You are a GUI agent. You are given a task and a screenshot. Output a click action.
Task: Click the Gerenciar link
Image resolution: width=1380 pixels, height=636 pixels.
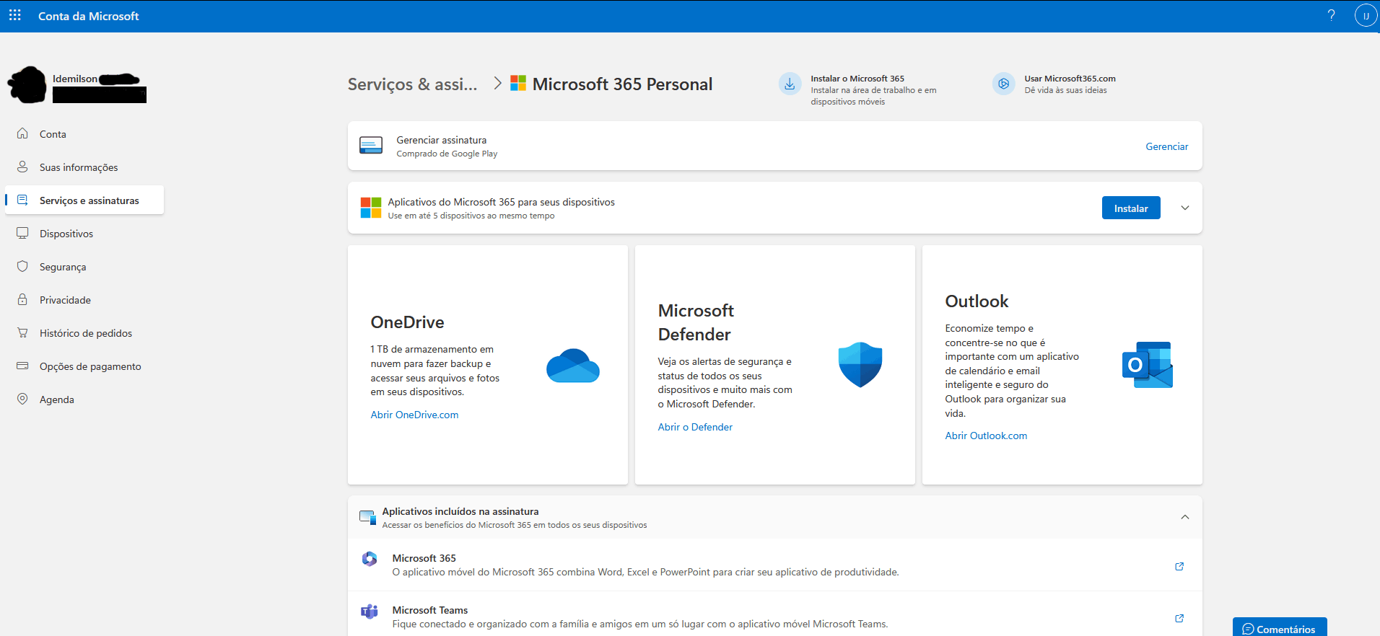tap(1166, 146)
